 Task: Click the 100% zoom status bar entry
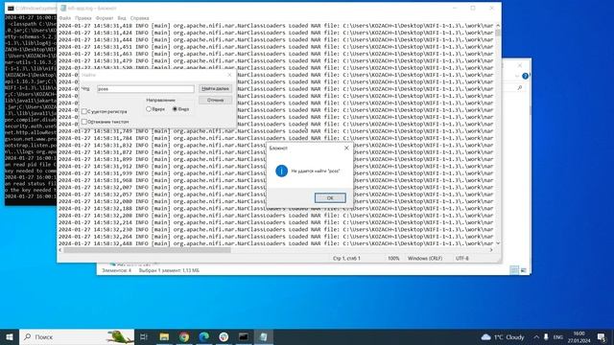tap(393, 259)
